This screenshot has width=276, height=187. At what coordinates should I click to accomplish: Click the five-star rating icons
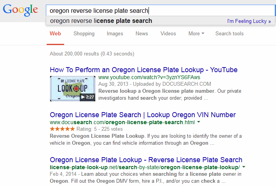(62, 129)
